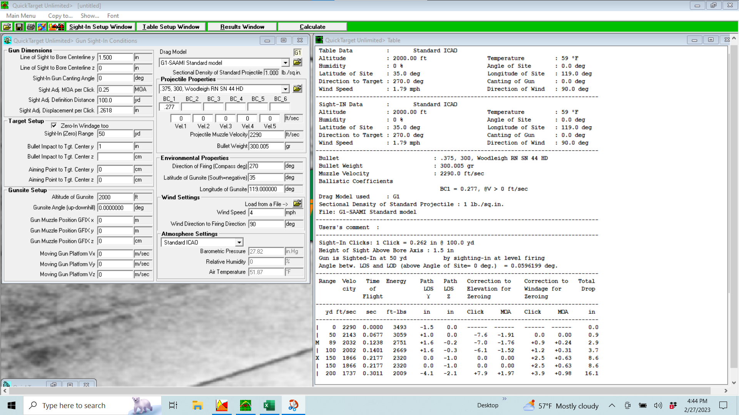Click Line of Sight to Bore Centerline y field
Viewport: 739px width, 415px height.
point(115,58)
